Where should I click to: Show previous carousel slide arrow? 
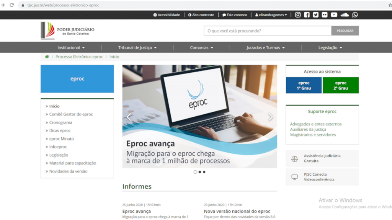(x=129, y=117)
